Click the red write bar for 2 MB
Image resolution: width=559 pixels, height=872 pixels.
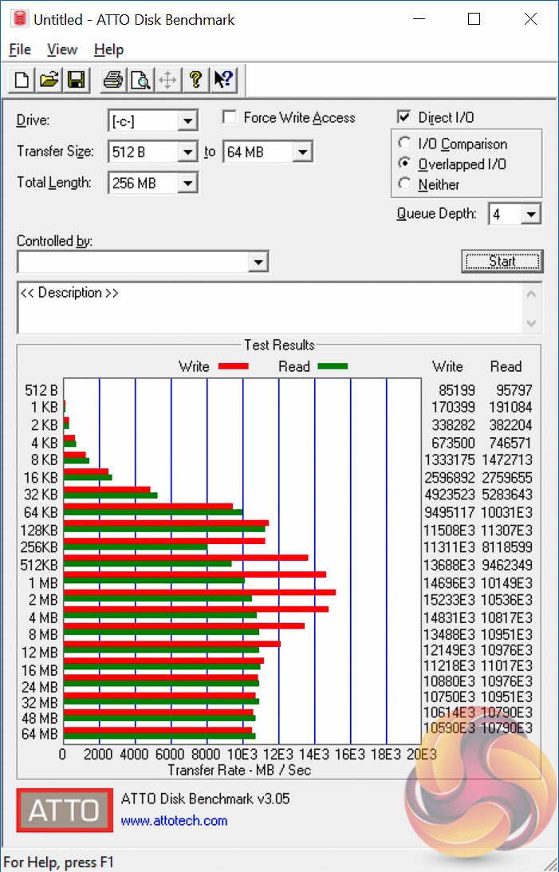point(199,592)
